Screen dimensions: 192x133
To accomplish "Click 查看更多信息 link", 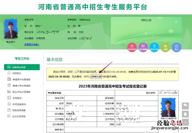I will point(32,44).
